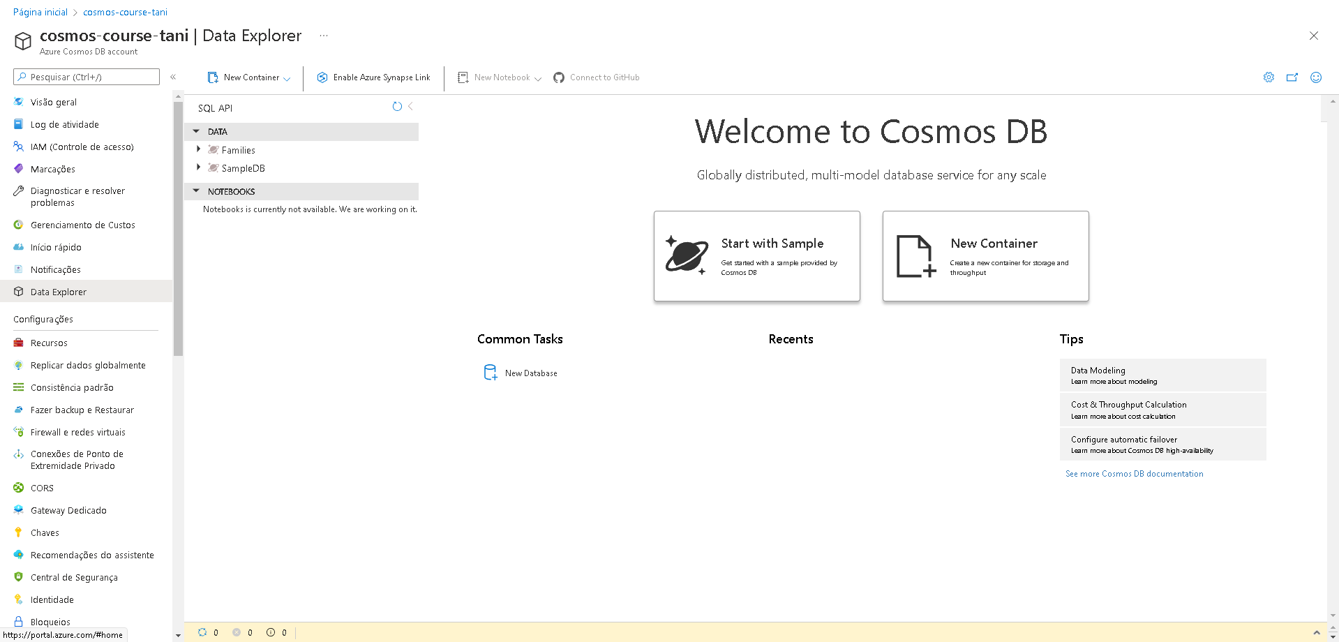Screen dimensions: 1339x642
Task: Close the Data Explorer blade
Action: point(1314,36)
